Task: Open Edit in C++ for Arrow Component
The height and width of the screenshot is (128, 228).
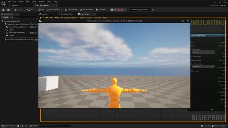Action: pyautogui.click(x=33, y=27)
